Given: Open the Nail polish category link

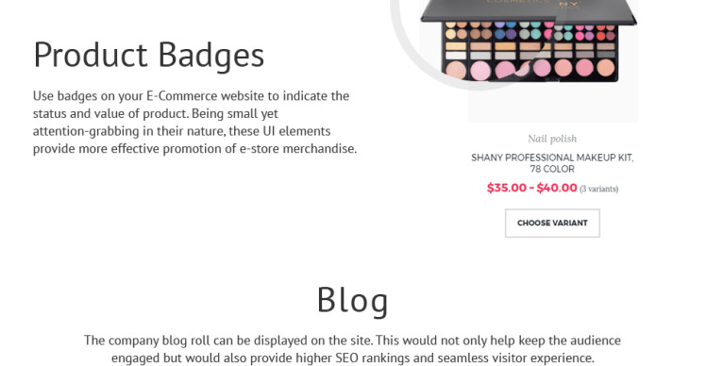Looking at the screenshot, I should pyautogui.click(x=552, y=139).
